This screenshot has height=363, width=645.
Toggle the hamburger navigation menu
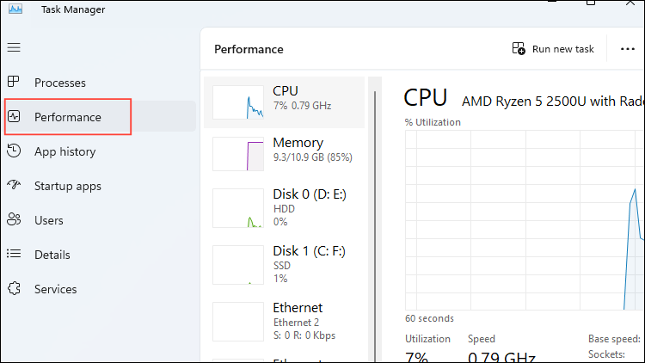13,48
